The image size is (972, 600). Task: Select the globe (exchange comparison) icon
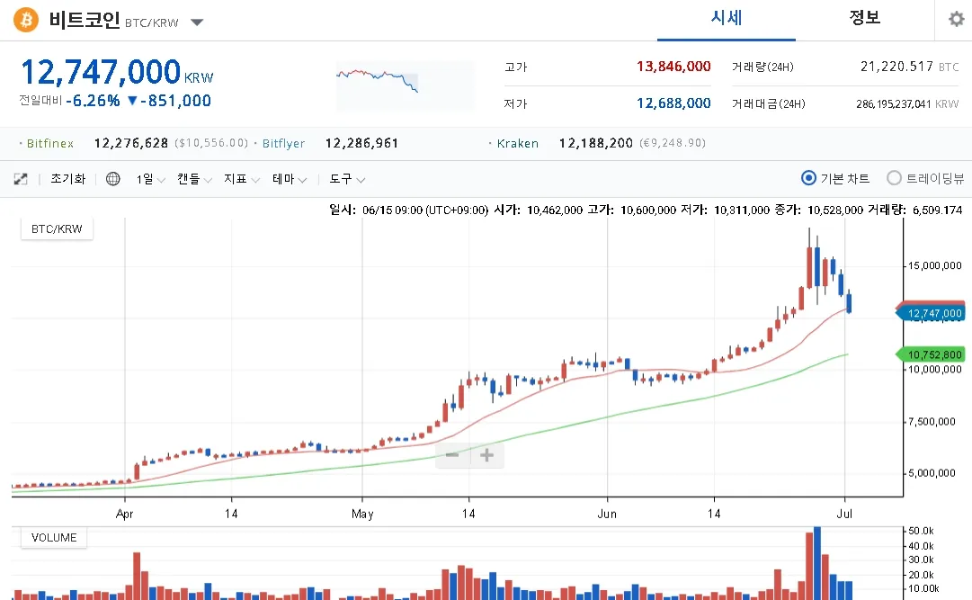coord(112,178)
